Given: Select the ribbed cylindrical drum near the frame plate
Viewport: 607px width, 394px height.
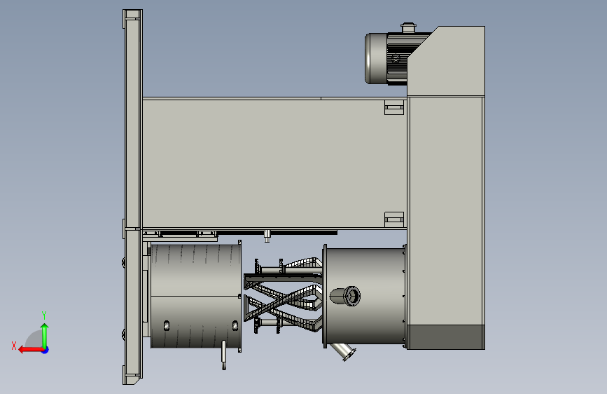Looking at the screenshot, I should click(x=195, y=296).
